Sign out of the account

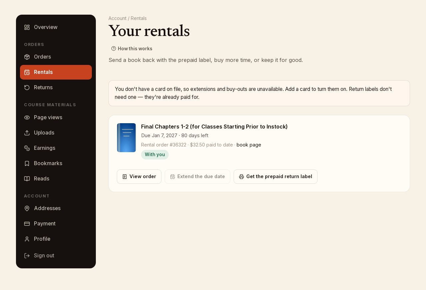56,256
